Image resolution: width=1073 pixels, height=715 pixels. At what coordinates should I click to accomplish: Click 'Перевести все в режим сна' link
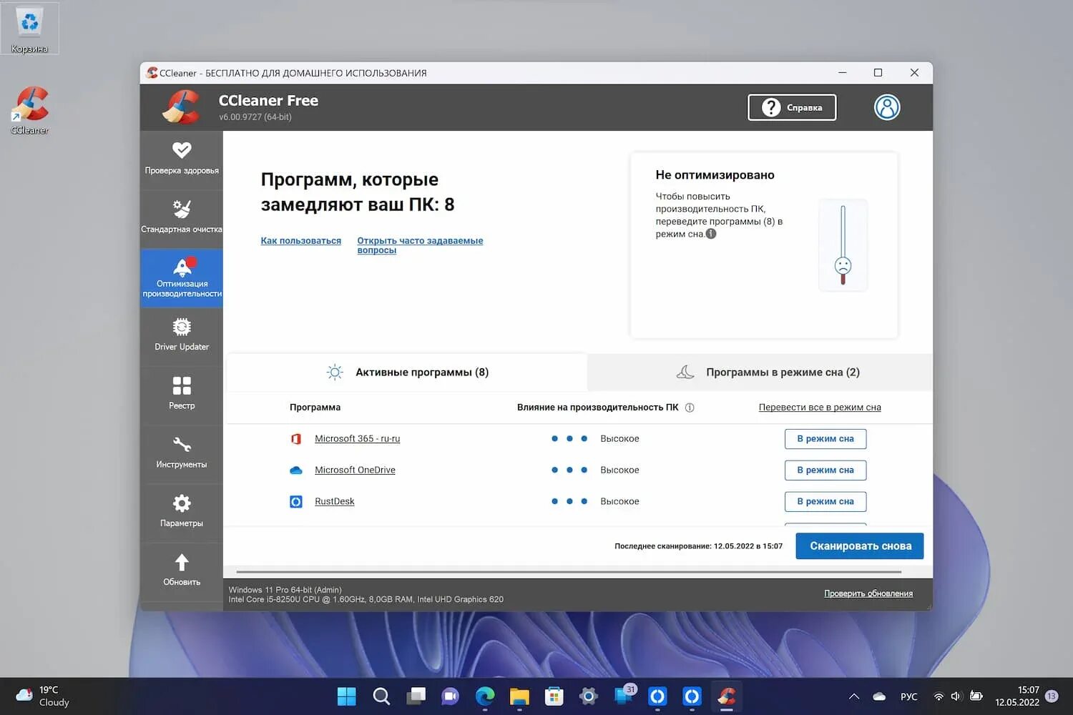click(x=820, y=408)
